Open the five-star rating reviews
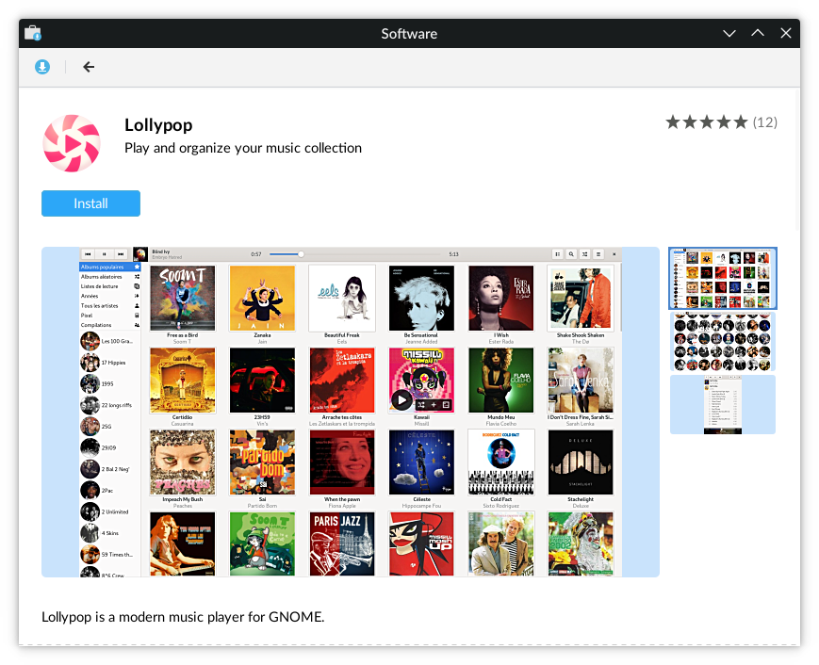 [x=707, y=122]
